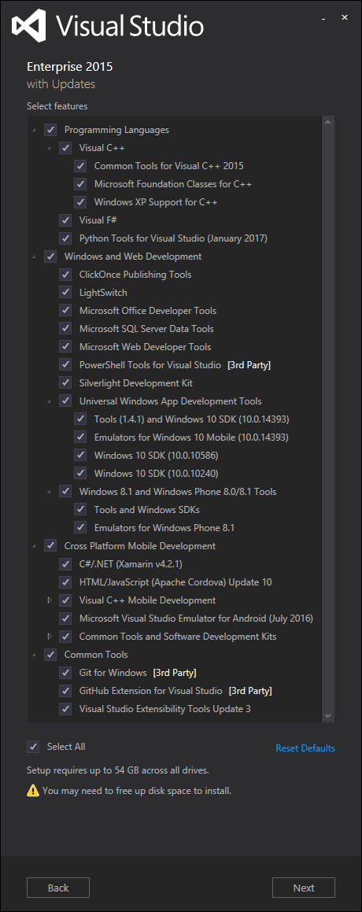362x912 pixels.
Task: Click the yellow disk space warning icon
Action: point(33,791)
